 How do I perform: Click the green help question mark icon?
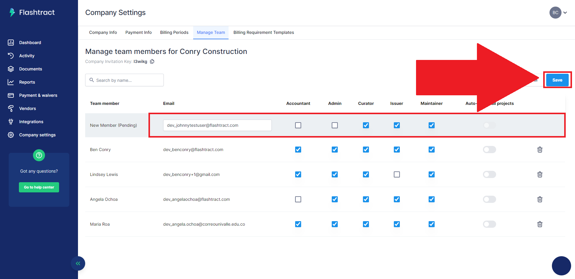pos(39,155)
